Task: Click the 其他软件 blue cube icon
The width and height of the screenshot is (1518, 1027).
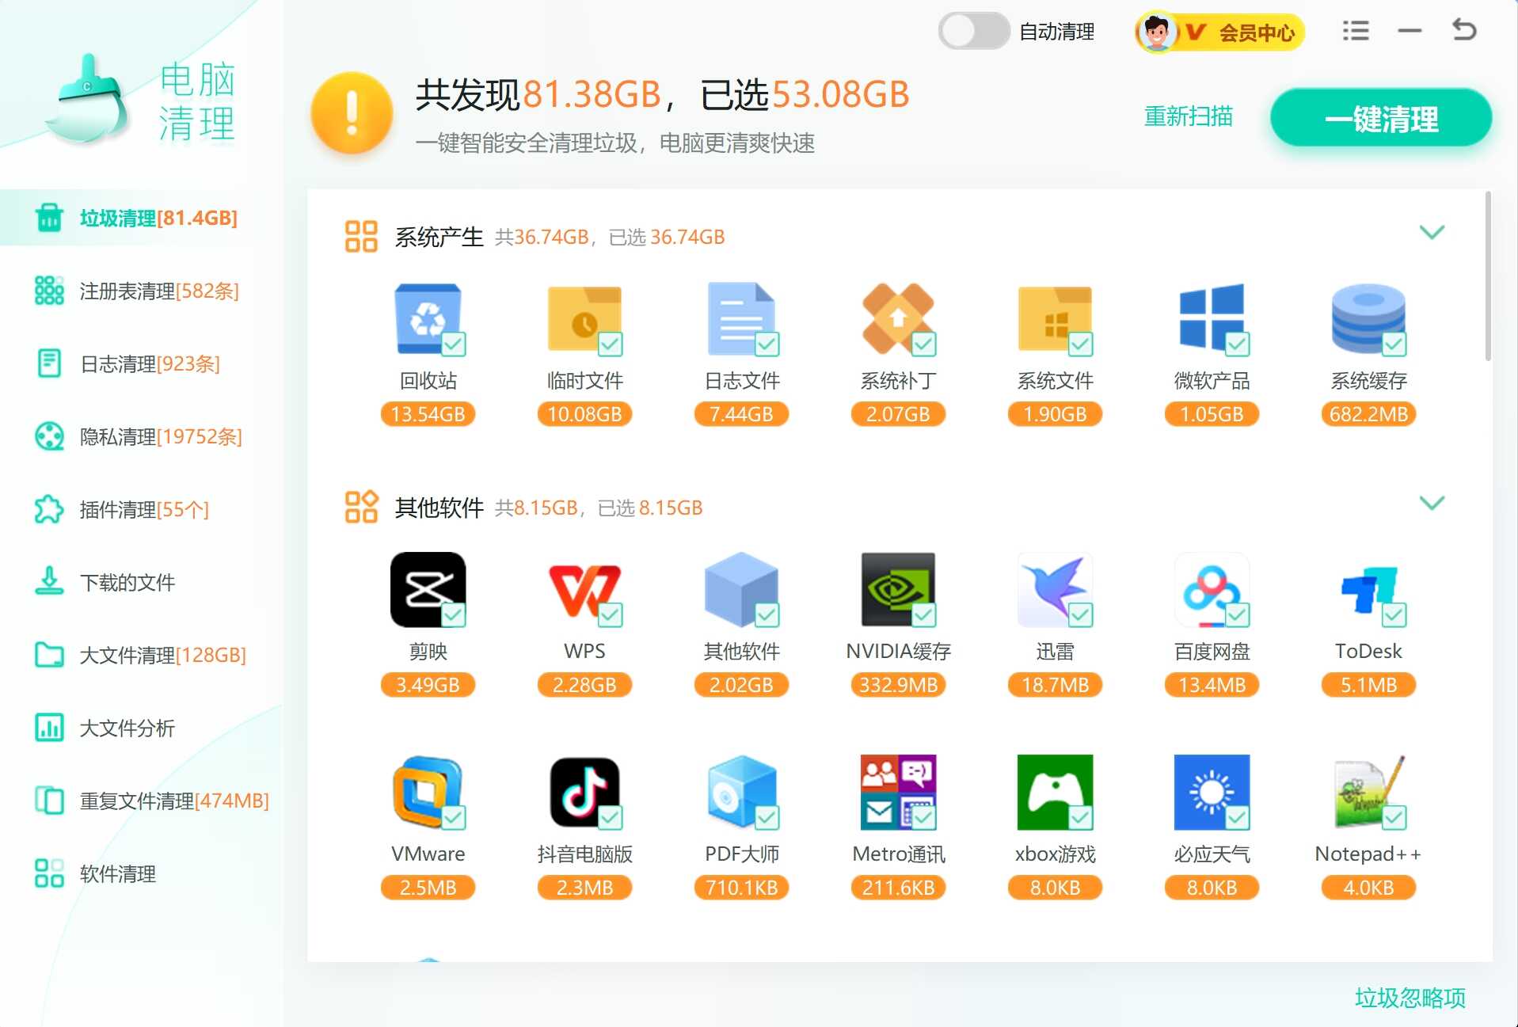Action: point(741,589)
